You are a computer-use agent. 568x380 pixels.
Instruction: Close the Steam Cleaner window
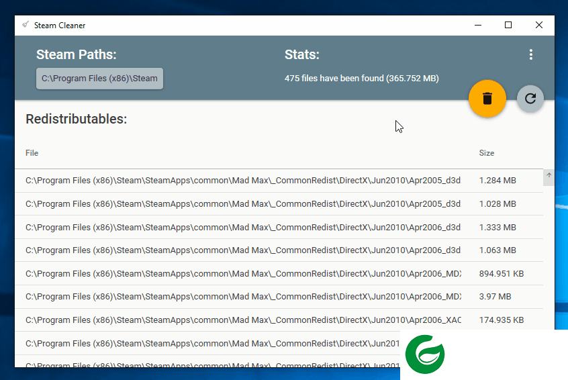coord(539,25)
